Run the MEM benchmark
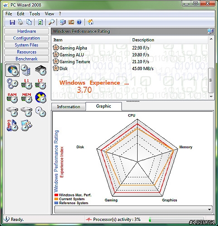The image size is (218, 226). click(26, 98)
